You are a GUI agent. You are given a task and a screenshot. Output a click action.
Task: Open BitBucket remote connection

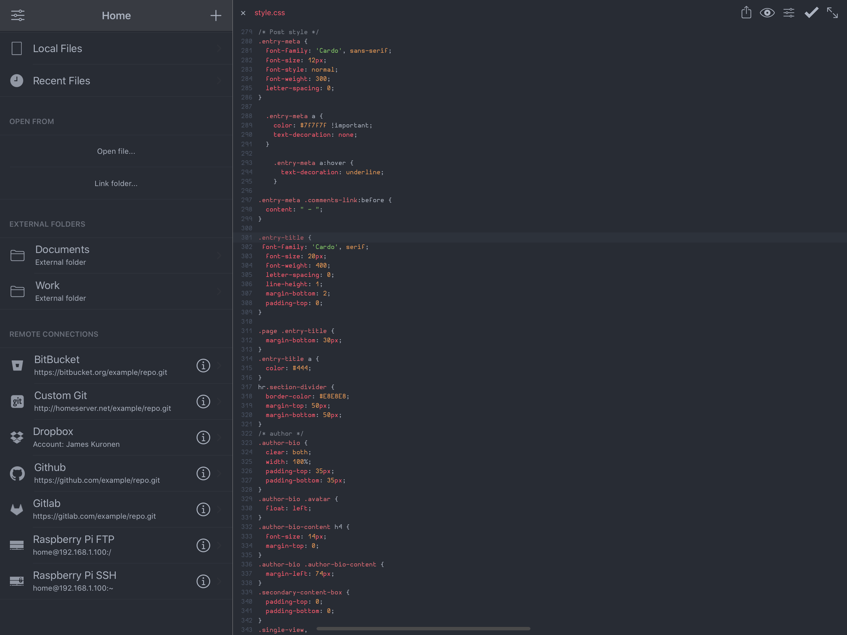[x=116, y=365]
